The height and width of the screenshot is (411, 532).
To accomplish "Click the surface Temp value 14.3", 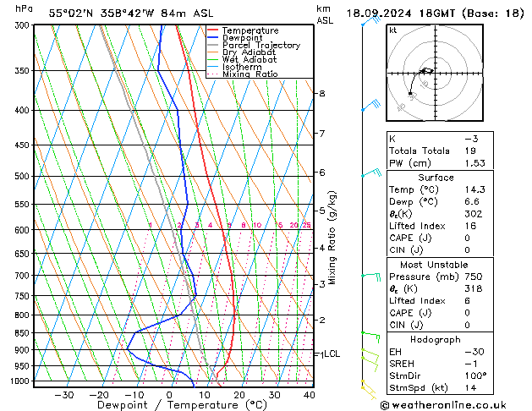I will [475, 189].
